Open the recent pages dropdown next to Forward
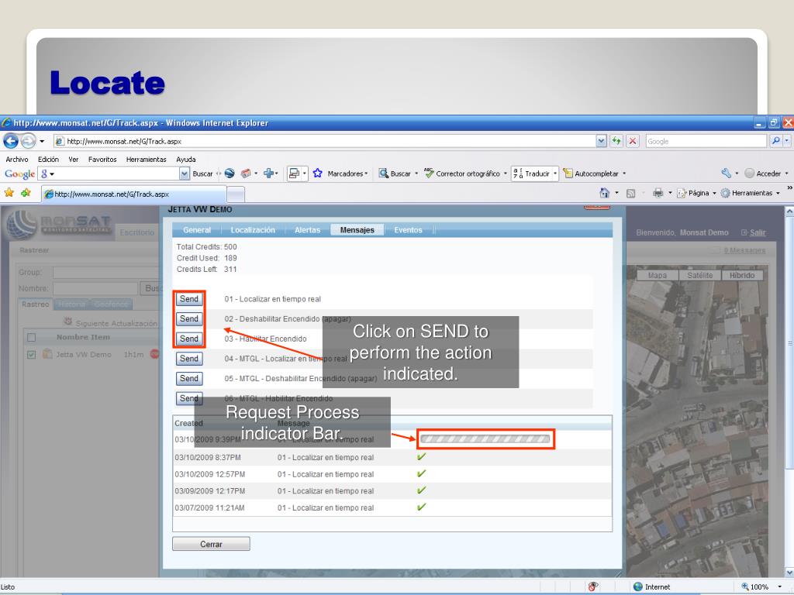The width and height of the screenshot is (794, 595). click(x=42, y=141)
